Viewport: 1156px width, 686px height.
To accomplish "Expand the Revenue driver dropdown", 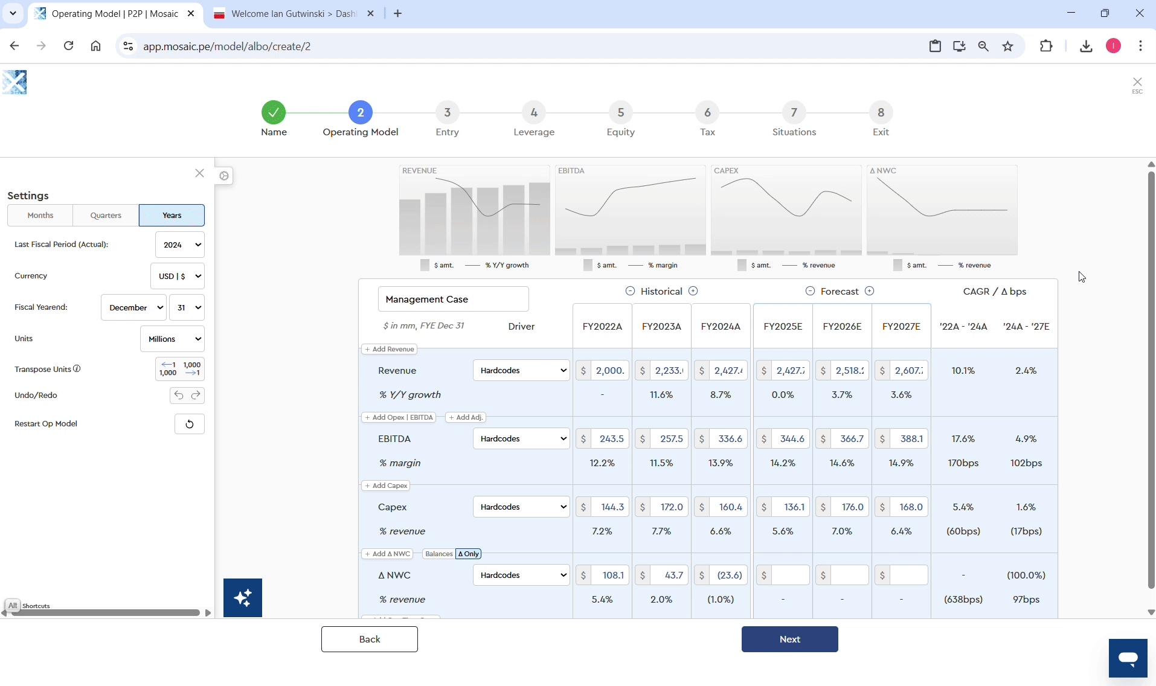I will pyautogui.click(x=521, y=371).
